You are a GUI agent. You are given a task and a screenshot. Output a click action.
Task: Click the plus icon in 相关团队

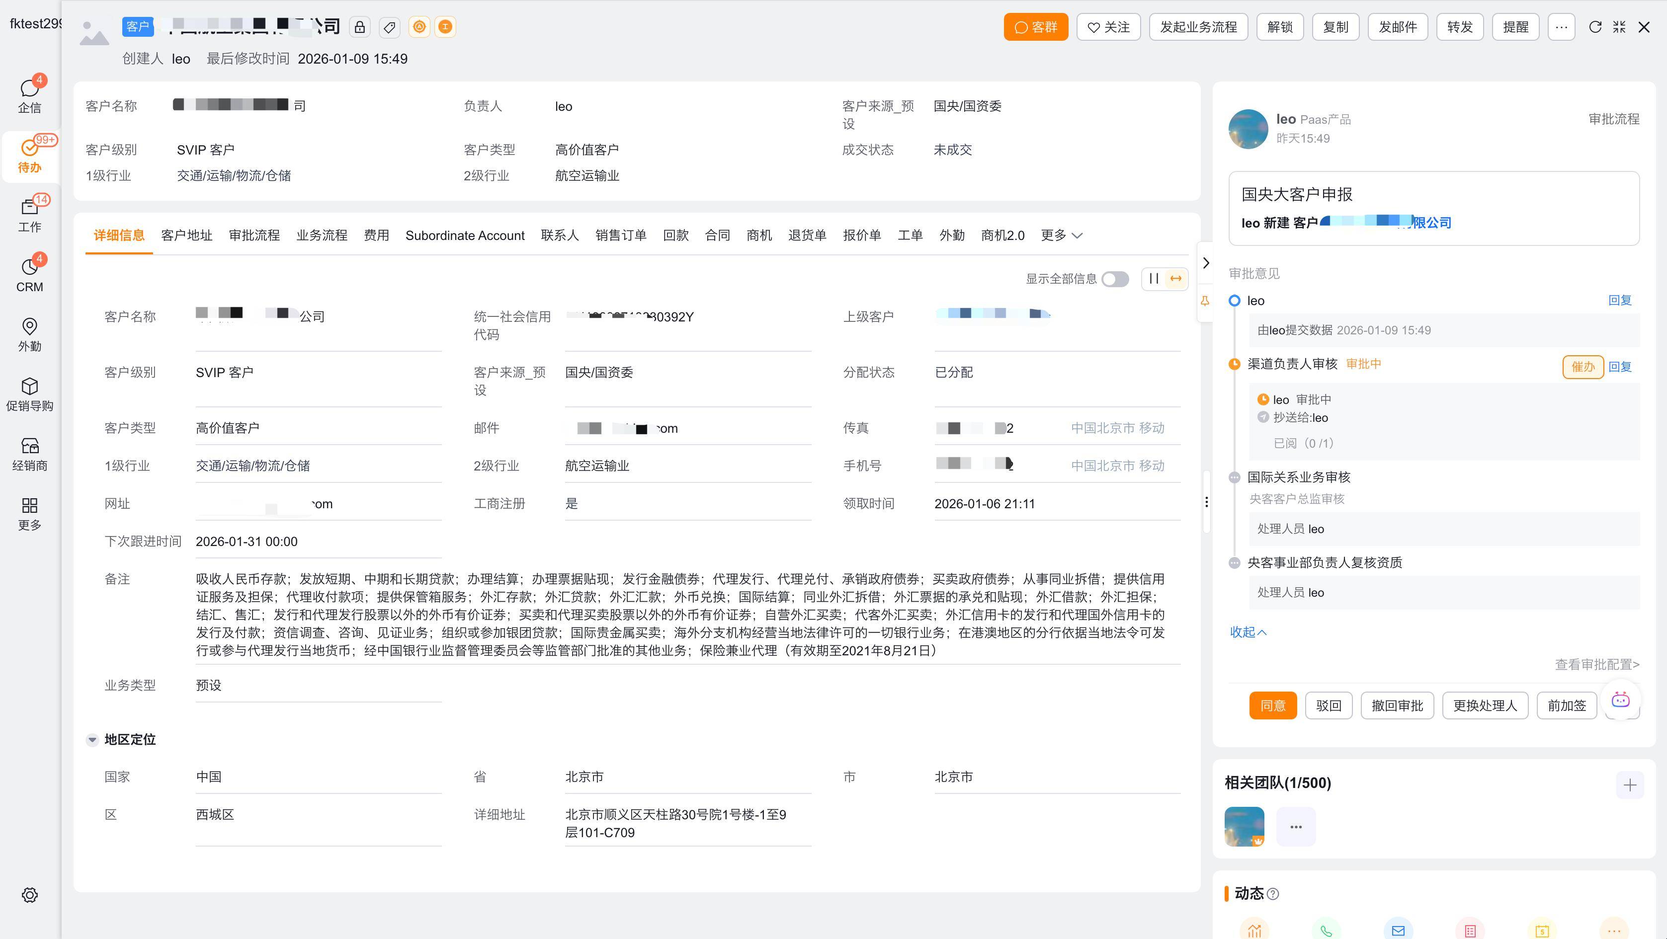(x=1629, y=785)
